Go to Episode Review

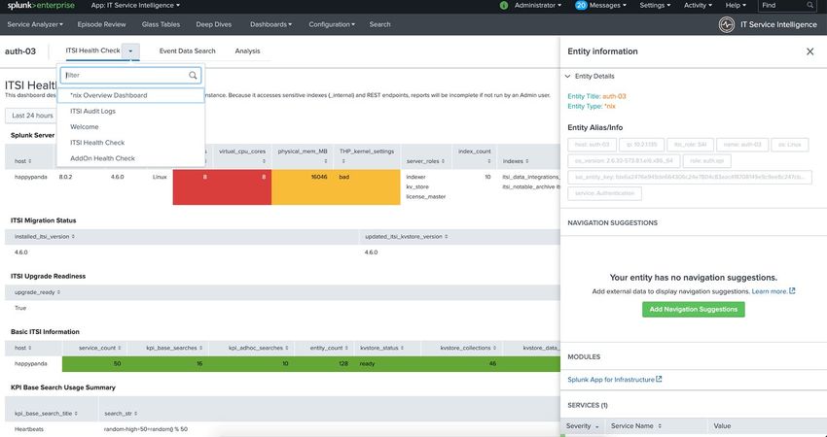point(101,24)
